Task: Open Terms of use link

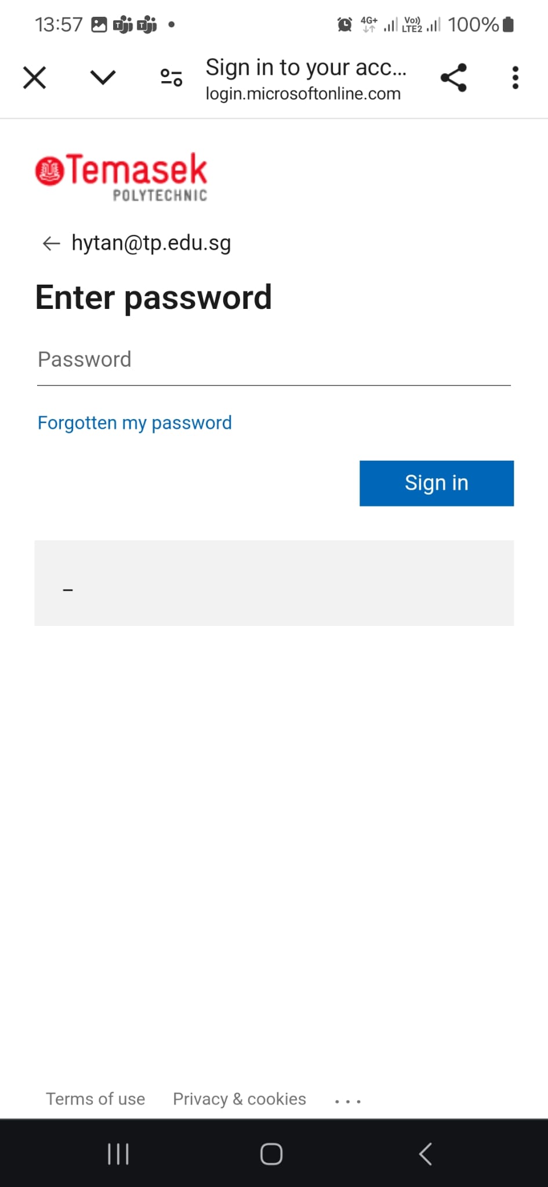Action: [x=96, y=1099]
